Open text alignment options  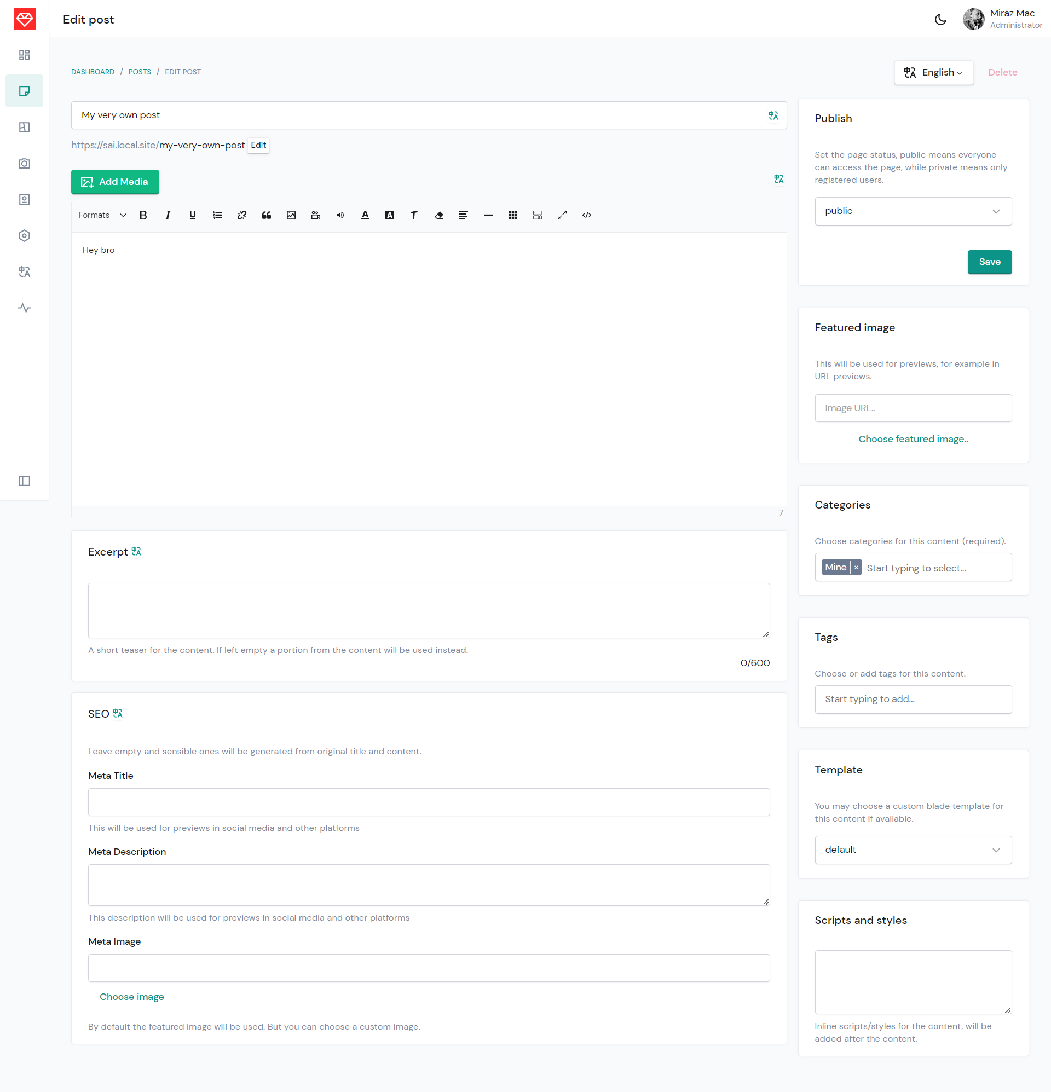click(x=464, y=216)
